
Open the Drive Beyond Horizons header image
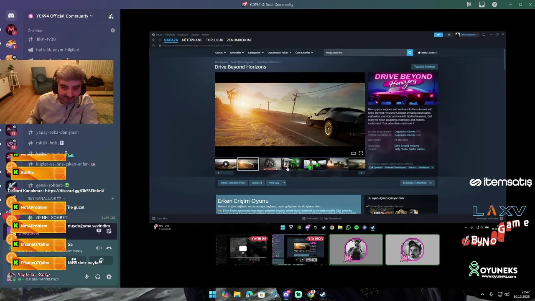[403, 89]
